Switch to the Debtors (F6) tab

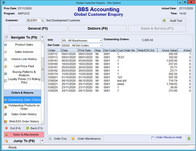(x=97, y=29)
